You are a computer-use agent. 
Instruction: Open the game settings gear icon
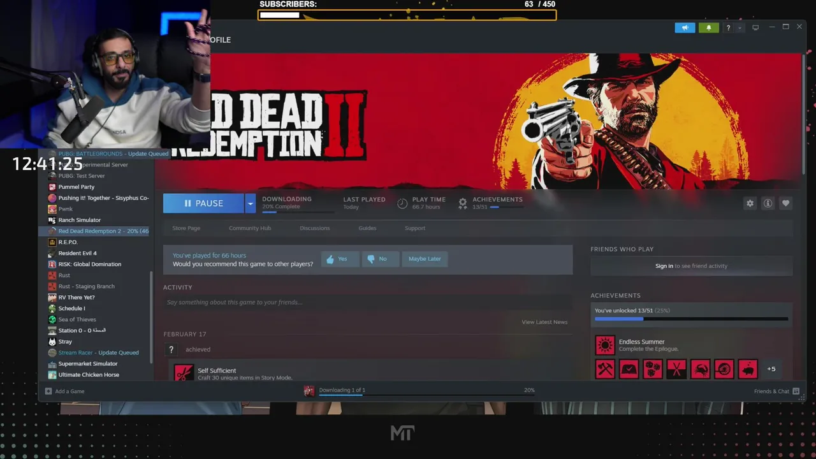(x=750, y=203)
